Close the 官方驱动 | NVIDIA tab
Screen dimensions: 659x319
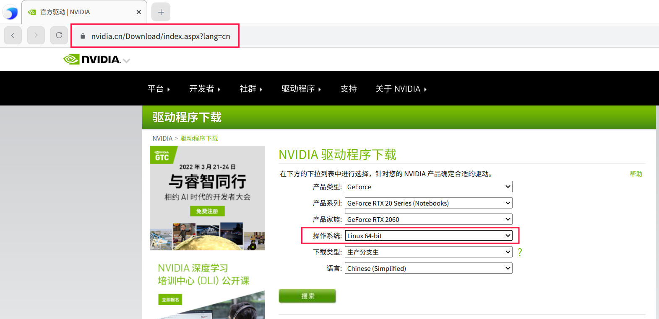coord(138,12)
